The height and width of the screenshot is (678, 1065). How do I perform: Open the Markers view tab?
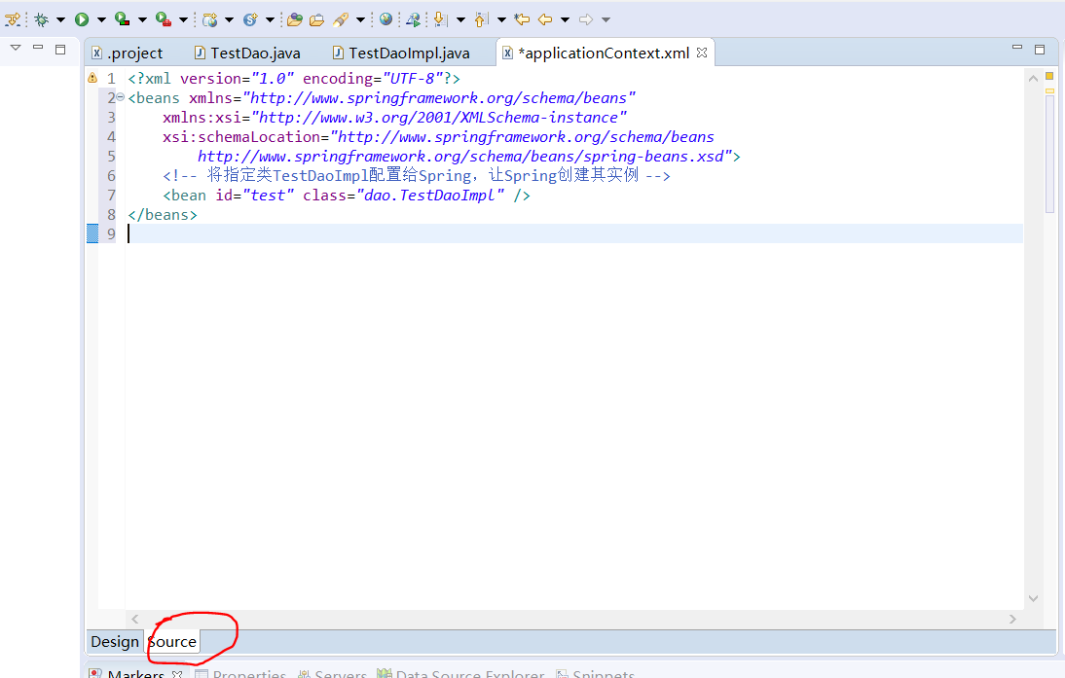tap(134, 672)
